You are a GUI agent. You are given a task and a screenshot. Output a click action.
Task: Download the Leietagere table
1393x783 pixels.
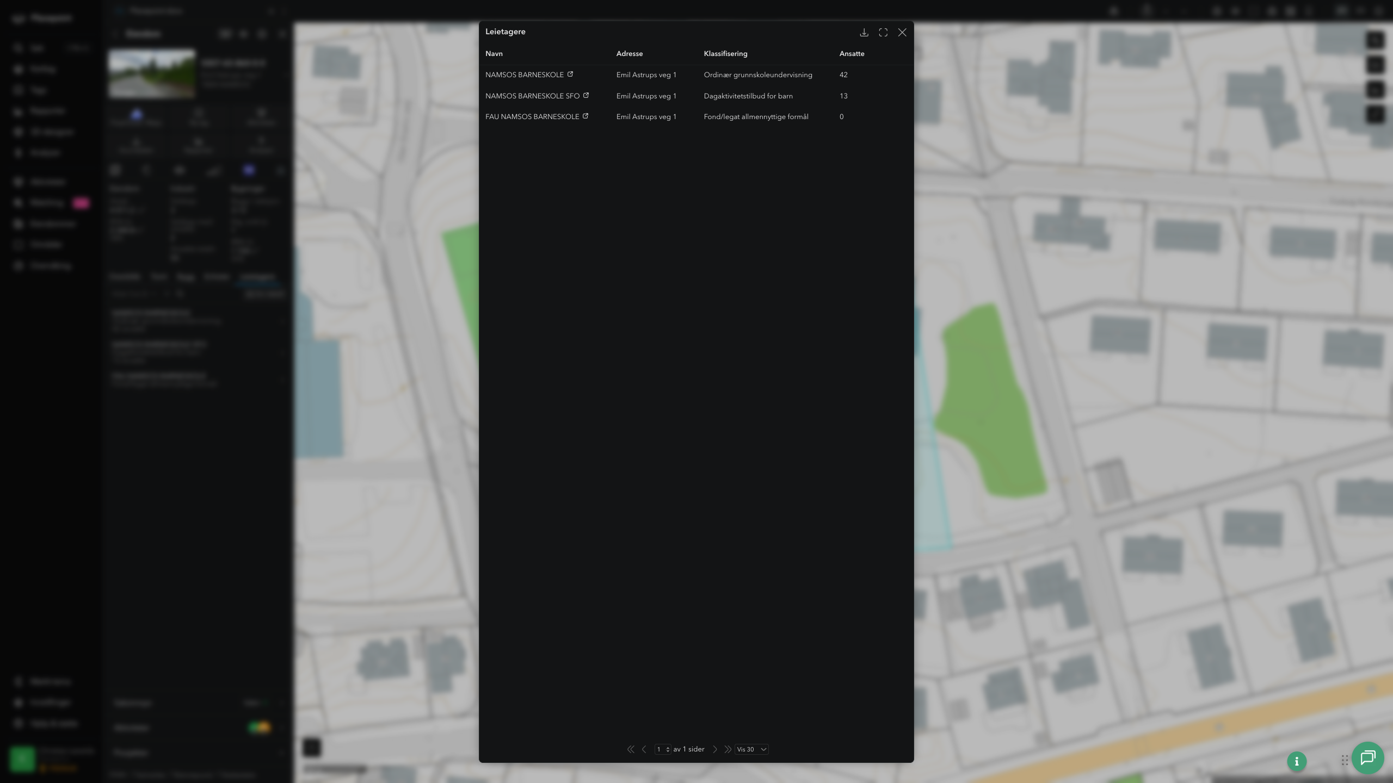pos(864,33)
